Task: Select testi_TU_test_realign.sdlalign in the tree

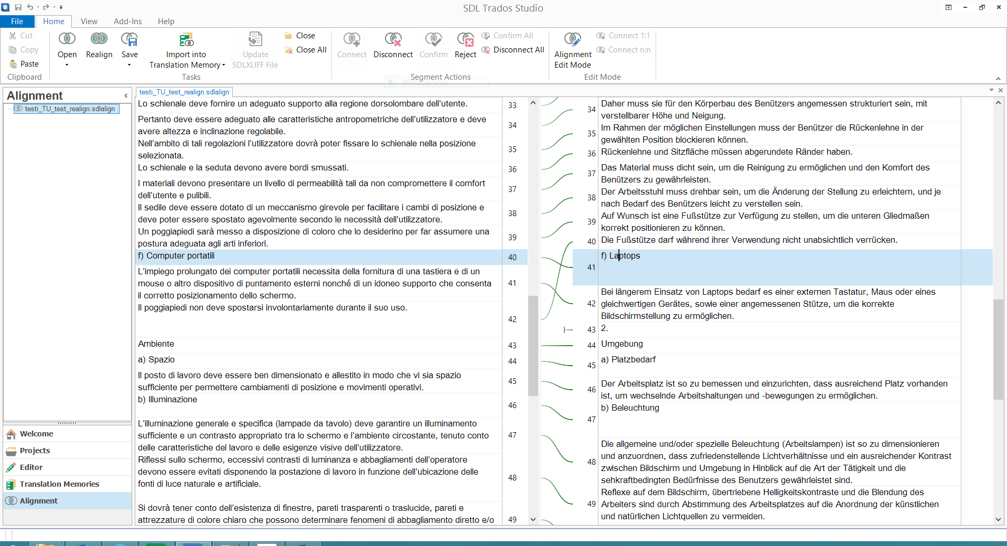Action: tap(70, 109)
